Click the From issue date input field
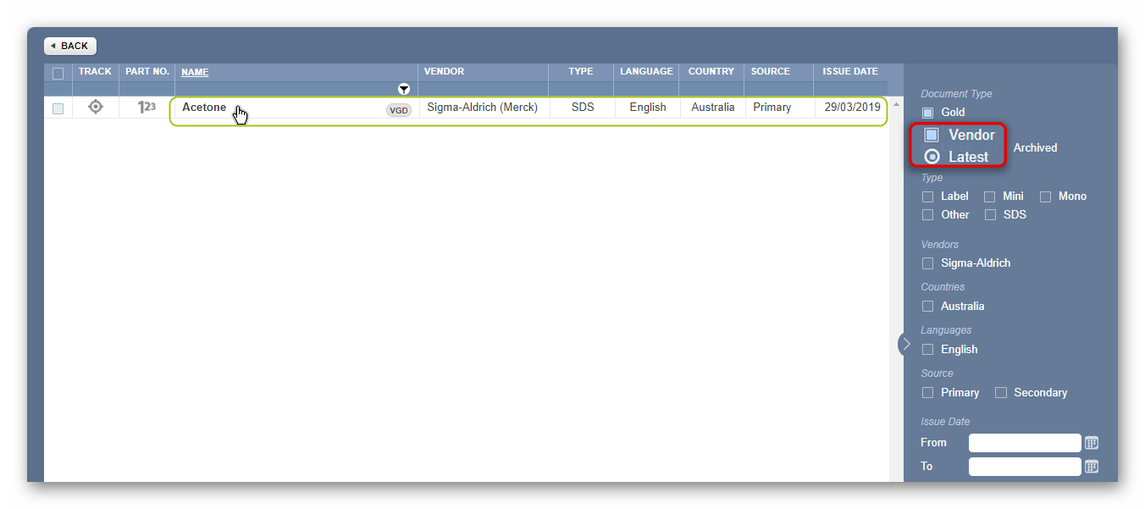This screenshot has width=1145, height=509. 1025,442
